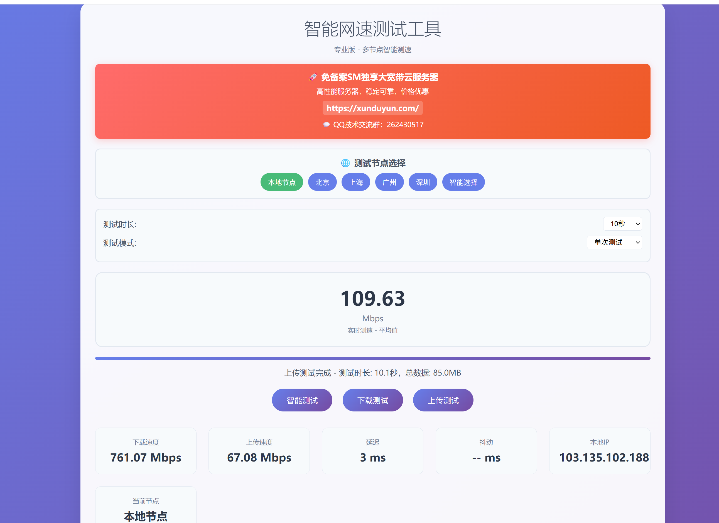Select the 广州 node

(389, 182)
